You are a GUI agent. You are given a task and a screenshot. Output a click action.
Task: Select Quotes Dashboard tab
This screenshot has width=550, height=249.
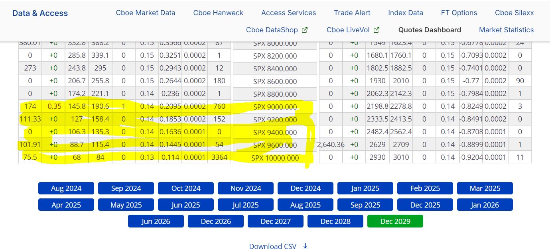[x=430, y=30]
